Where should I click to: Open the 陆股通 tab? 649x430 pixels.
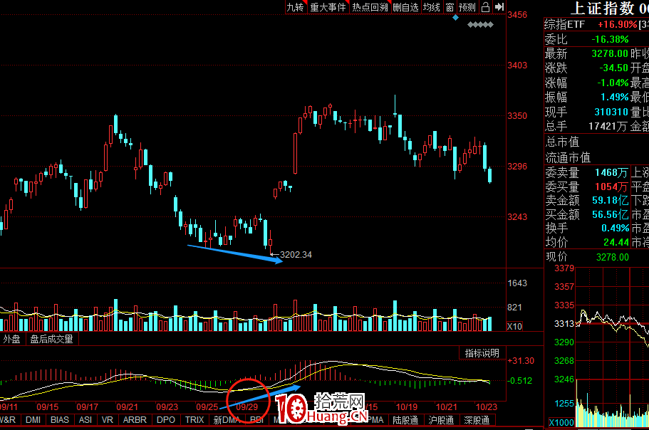(405, 420)
